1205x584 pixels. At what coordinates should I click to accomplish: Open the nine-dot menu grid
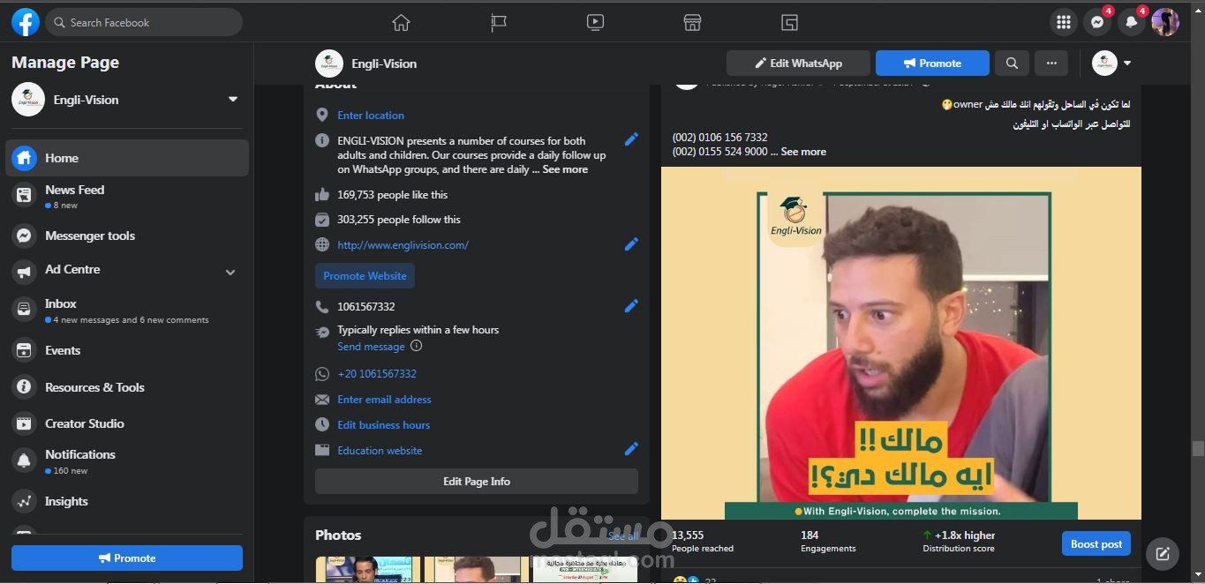1064,22
